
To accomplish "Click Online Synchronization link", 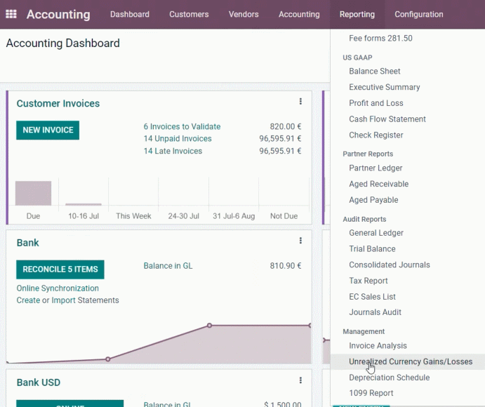I will (x=58, y=288).
